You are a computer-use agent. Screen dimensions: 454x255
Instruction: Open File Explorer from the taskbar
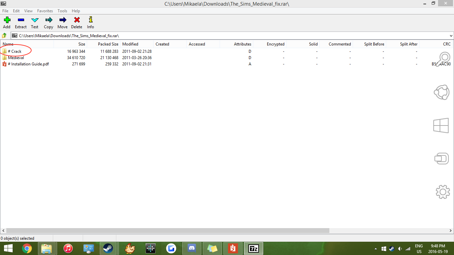(47, 248)
